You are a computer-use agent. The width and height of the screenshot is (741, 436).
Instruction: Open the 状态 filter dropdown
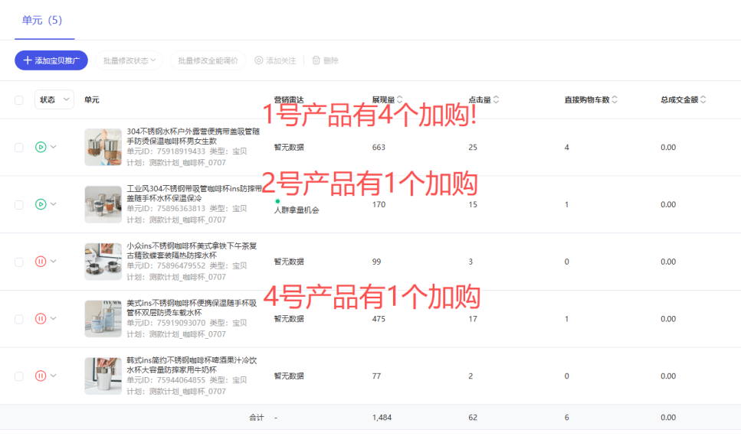(x=54, y=99)
